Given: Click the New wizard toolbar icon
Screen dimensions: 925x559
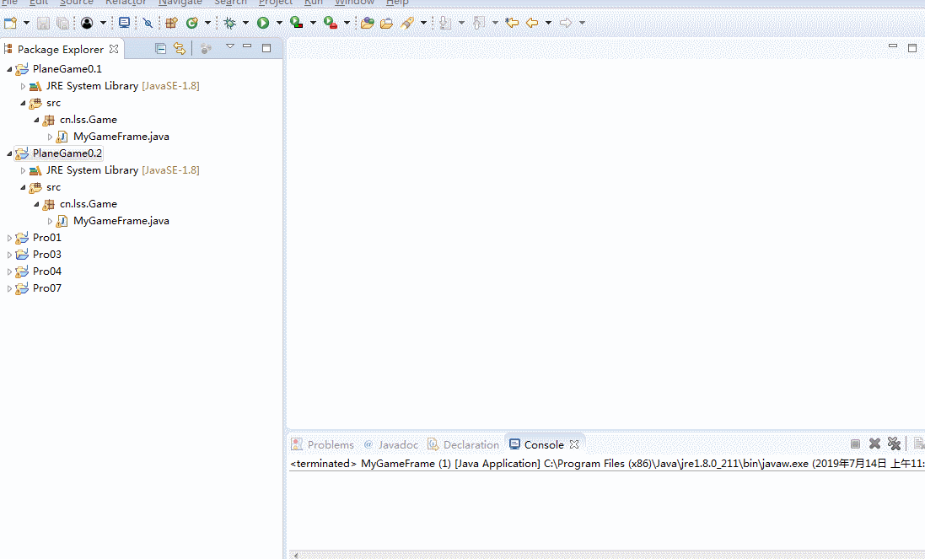Looking at the screenshot, I should (x=11, y=23).
